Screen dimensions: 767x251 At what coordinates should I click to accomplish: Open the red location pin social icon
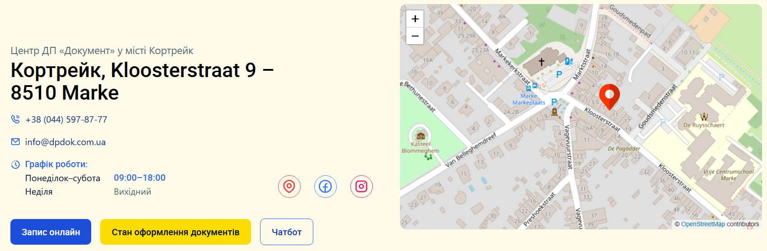tap(289, 187)
